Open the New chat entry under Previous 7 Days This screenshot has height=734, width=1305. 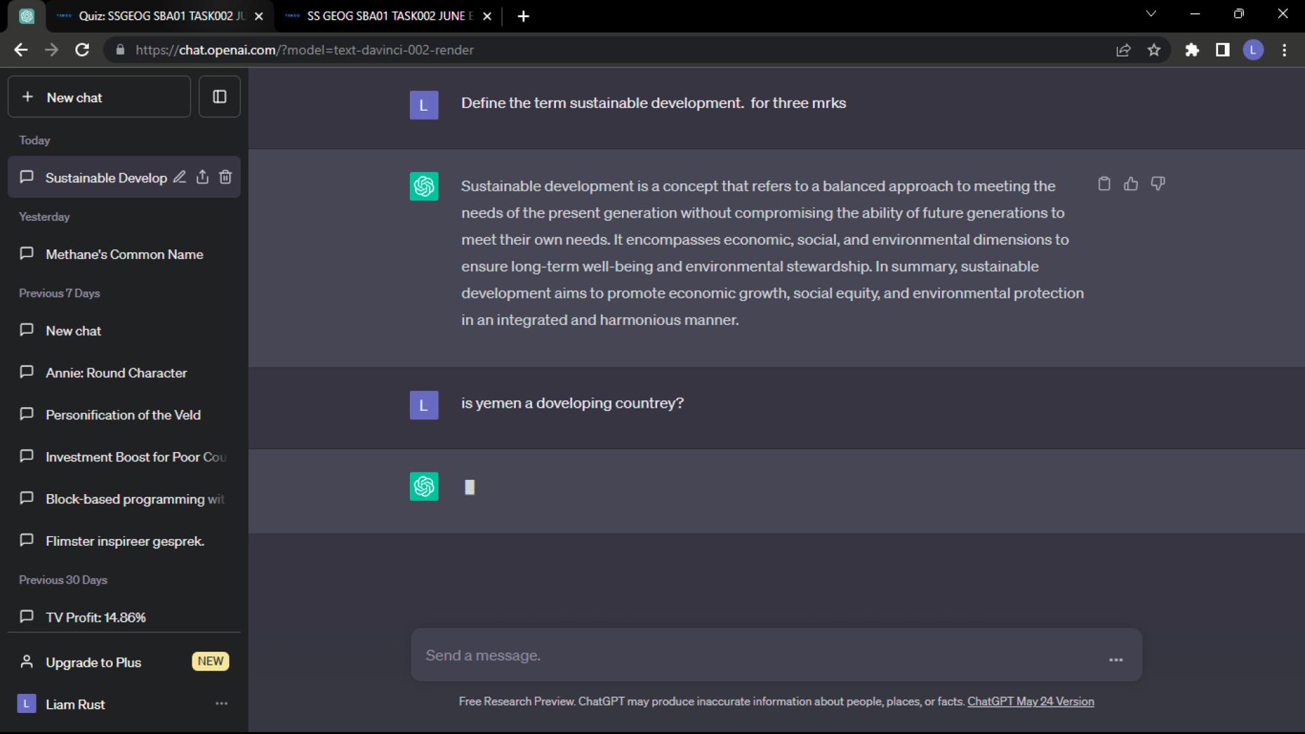[124, 331]
